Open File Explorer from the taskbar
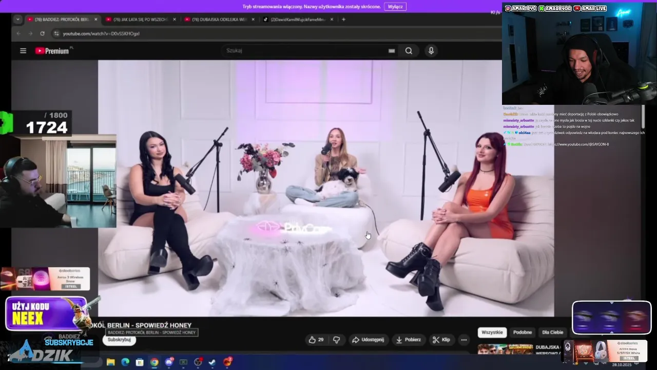The width and height of the screenshot is (657, 370). [110, 362]
